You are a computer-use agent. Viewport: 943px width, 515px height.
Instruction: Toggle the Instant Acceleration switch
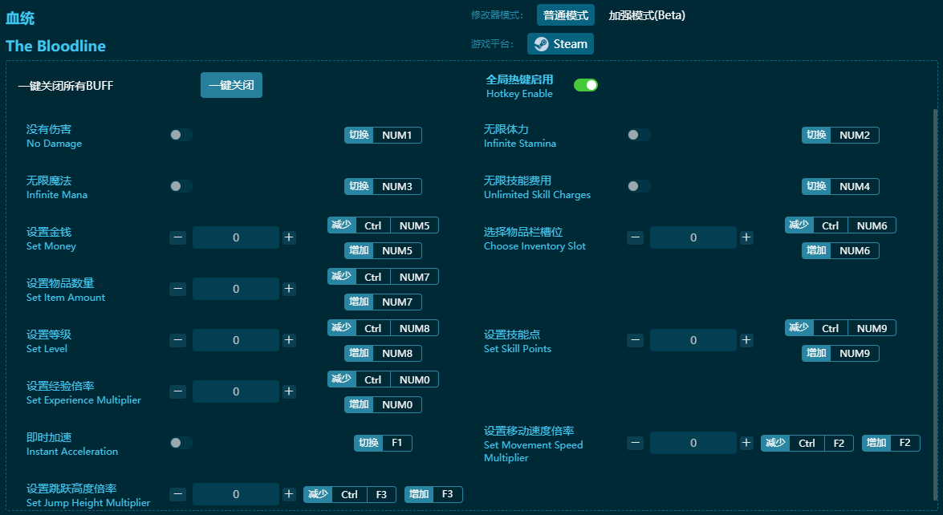tap(181, 443)
